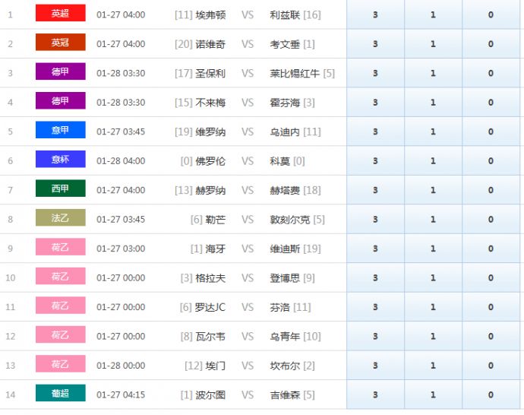Screen dimensions: 524x415
Task: Click the 法乙 league tag
Action: click(60, 218)
